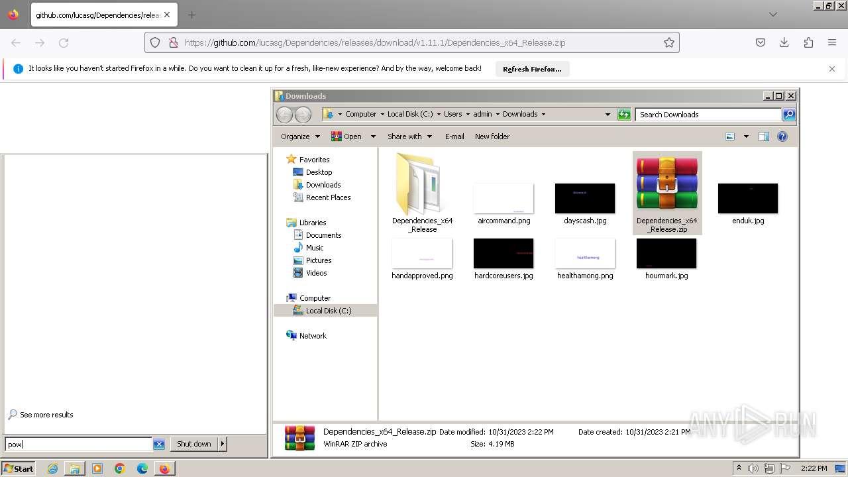Screen dimensions: 848x477
Task: Select enduk.jpg file
Action: click(x=748, y=204)
